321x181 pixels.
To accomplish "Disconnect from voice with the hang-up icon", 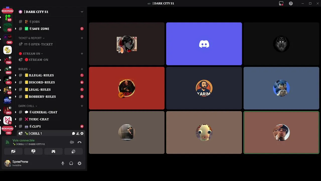I will (79, 142).
